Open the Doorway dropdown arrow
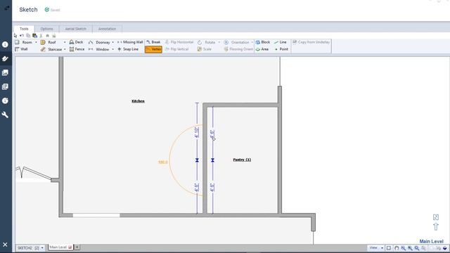Screen dimensions: 450x253 112,42
